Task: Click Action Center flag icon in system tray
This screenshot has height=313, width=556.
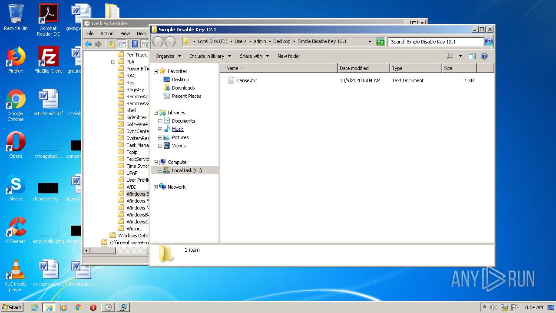Action: click(x=515, y=307)
